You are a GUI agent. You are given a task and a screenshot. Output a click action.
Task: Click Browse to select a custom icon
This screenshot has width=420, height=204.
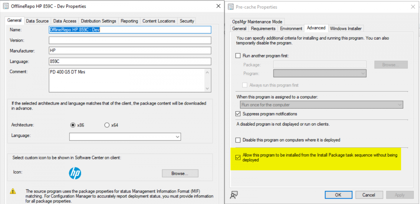click(x=180, y=173)
